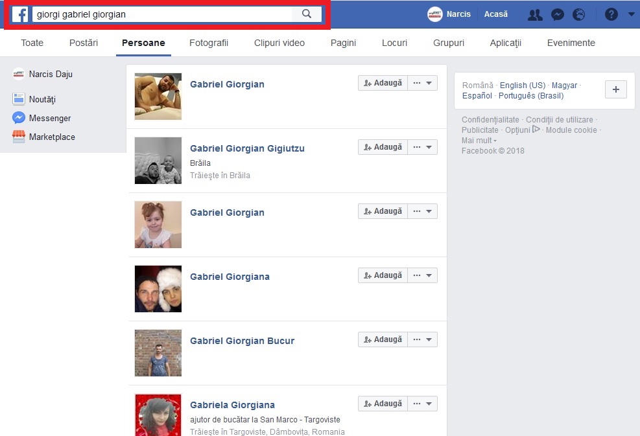Switch language to Magyar

click(565, 86)
